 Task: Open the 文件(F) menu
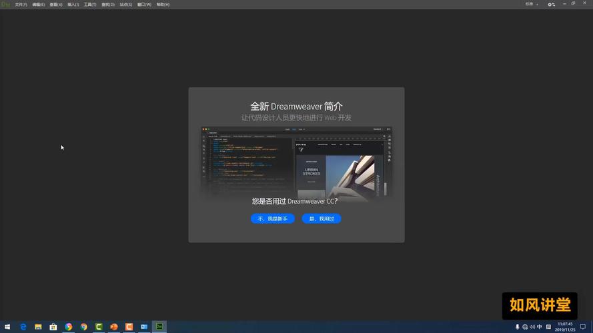[x=21, y=5]
